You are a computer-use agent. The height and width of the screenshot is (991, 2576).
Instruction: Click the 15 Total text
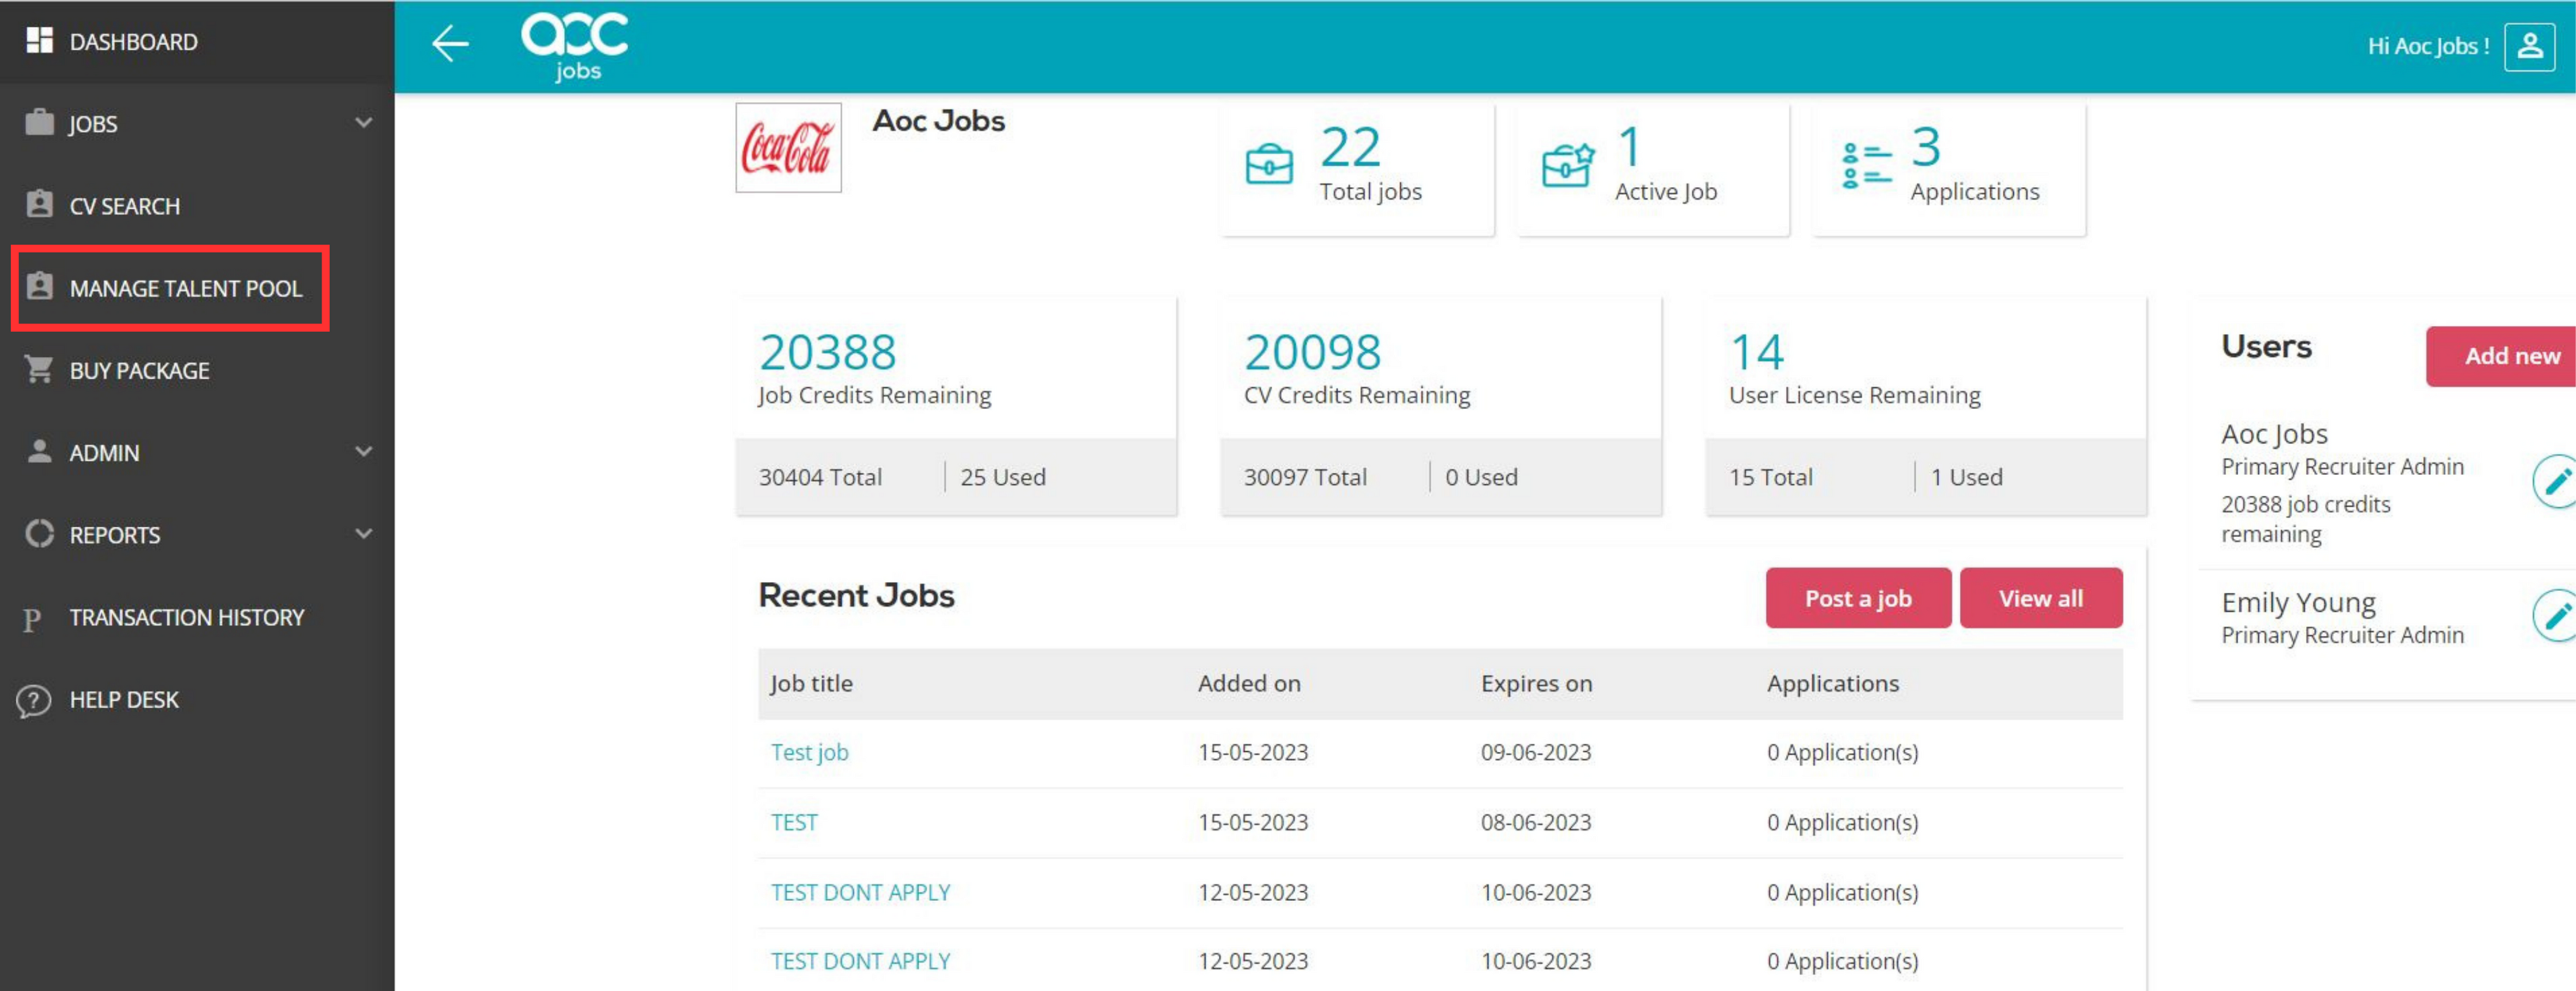pos(1770,477)
